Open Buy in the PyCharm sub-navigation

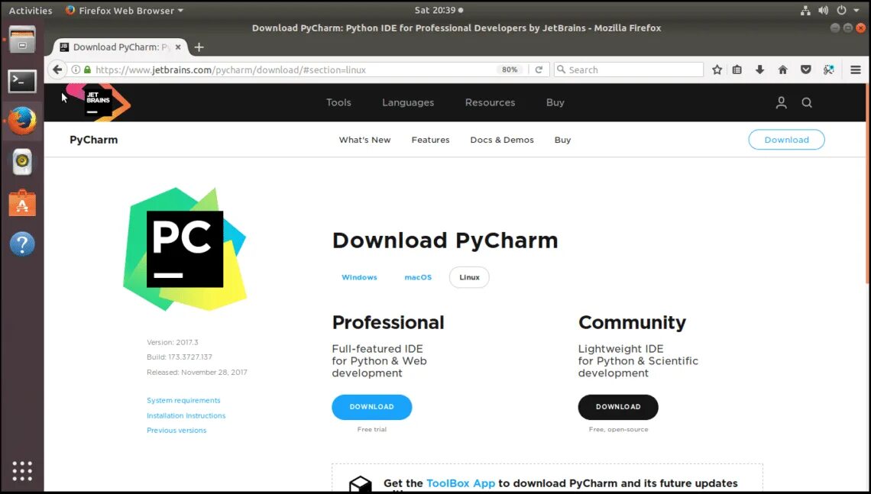[x=562, y=140]
